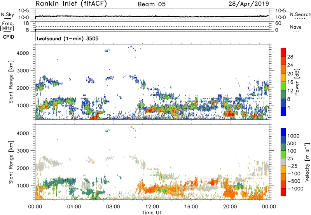Click the 'Freq. [MHz]' axis label
311x215 pixels.
pos(7,26)
